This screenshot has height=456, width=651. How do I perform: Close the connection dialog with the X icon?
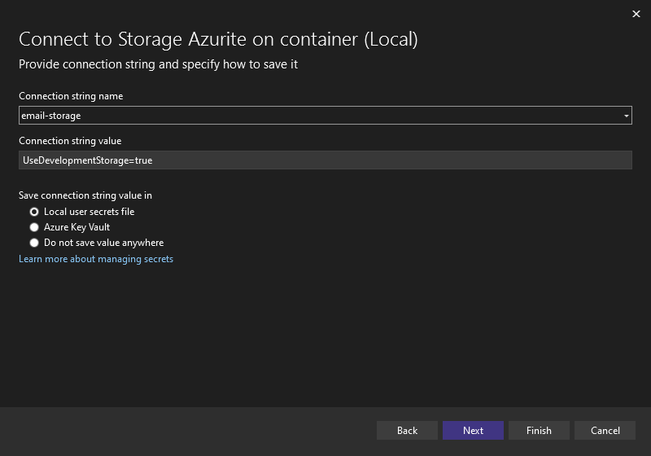click(636, 14)
